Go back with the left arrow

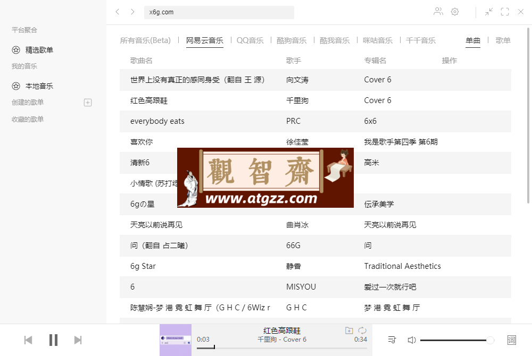[118, 12]
